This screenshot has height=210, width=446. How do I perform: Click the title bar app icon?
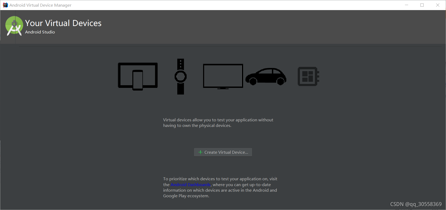point(5,5)
